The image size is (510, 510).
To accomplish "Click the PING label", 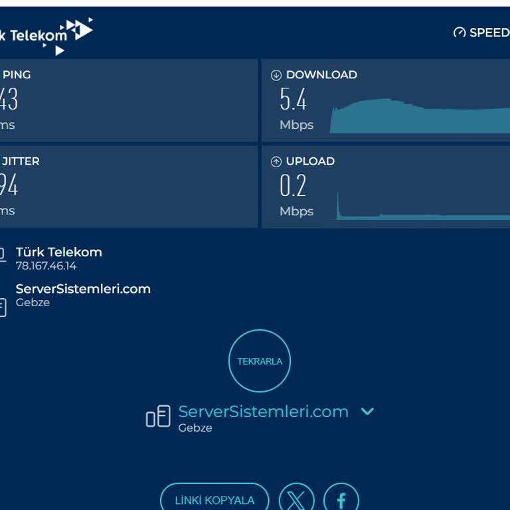I will tap(17, 75).
